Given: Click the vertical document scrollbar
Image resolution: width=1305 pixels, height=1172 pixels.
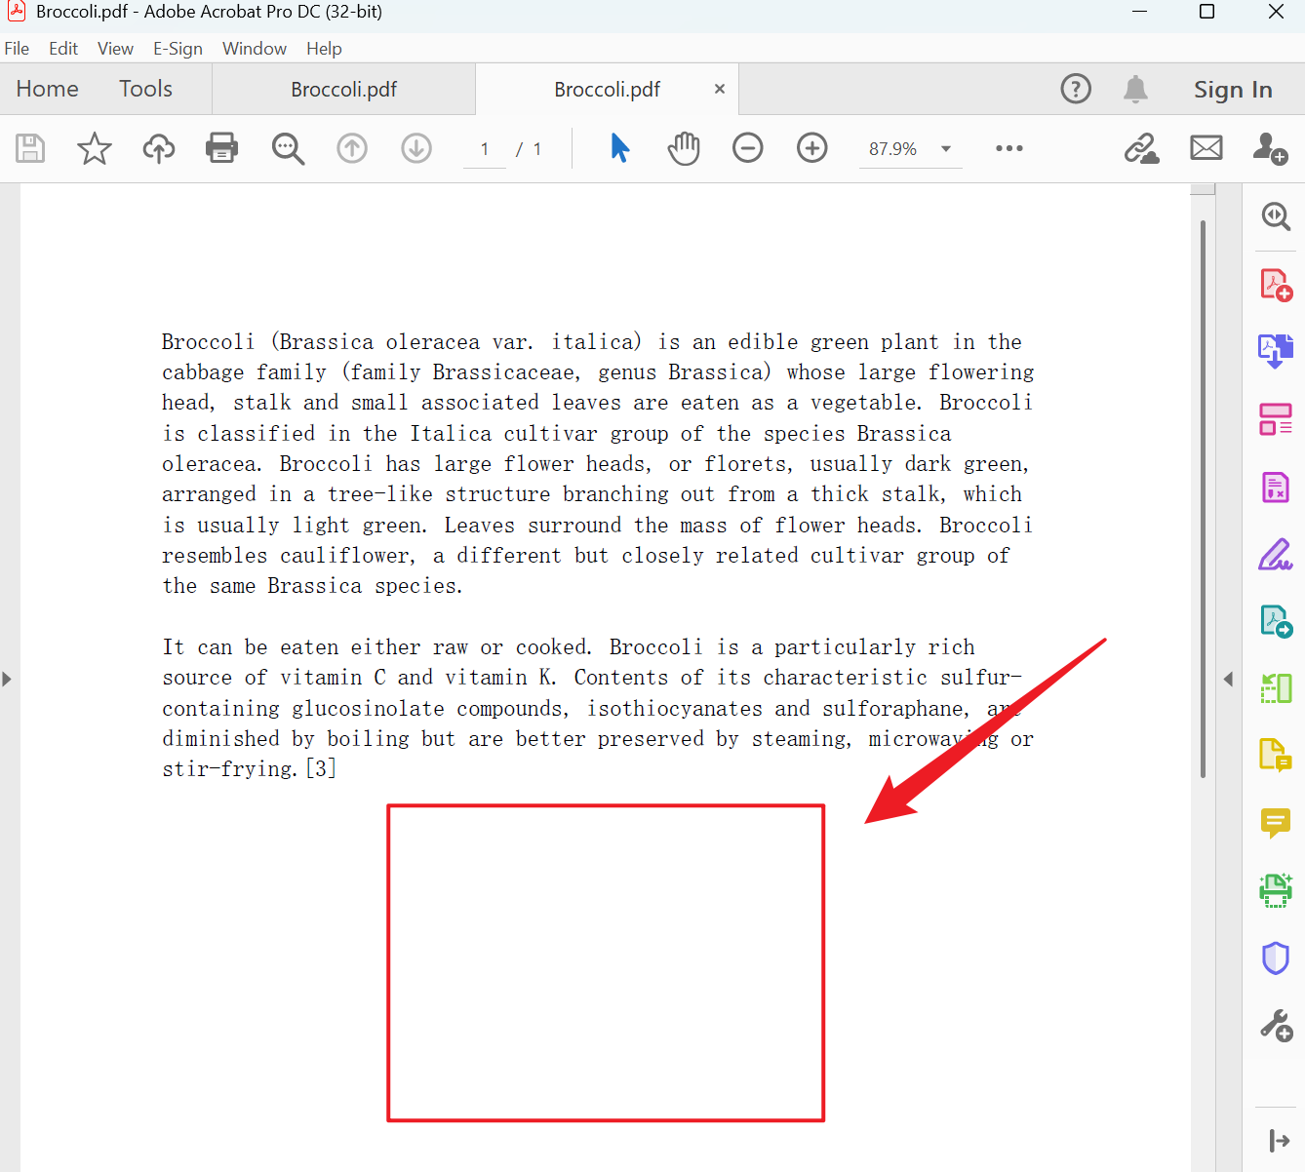Looking at the screenshot, I should tap(1203, 498).
